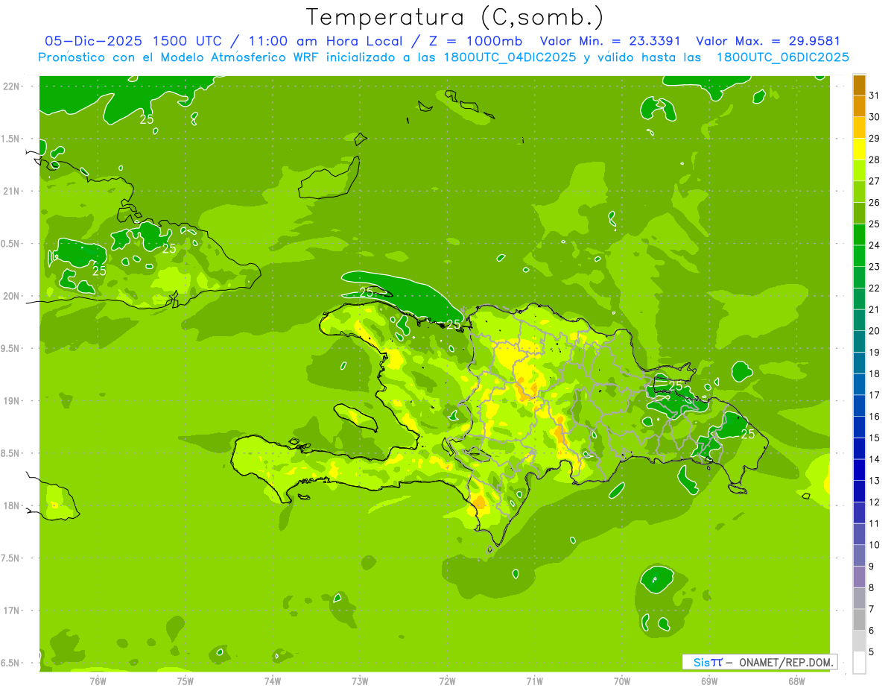The height and width of the screenshot is (691, 894).
Task: Click the color scale value "27"
Action: (x=874, y=181)
